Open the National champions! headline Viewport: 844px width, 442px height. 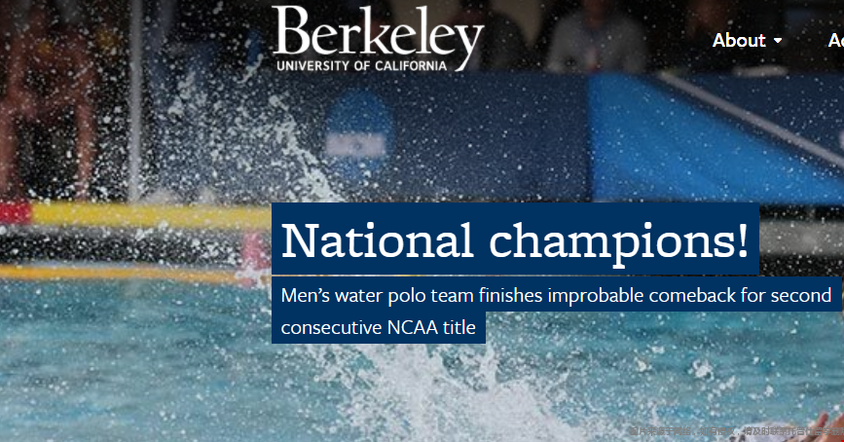point(515,239)
